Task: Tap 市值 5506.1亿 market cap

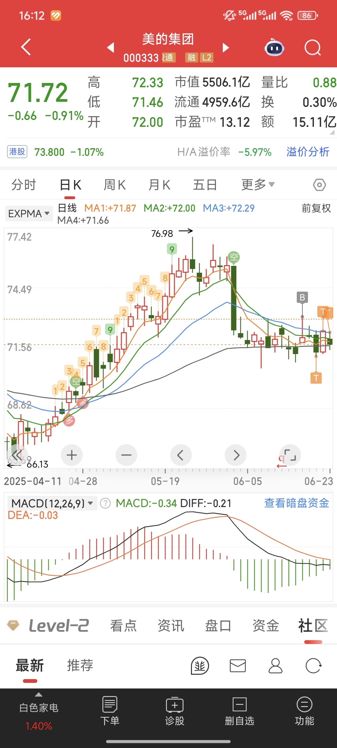Action: point(212,82)
